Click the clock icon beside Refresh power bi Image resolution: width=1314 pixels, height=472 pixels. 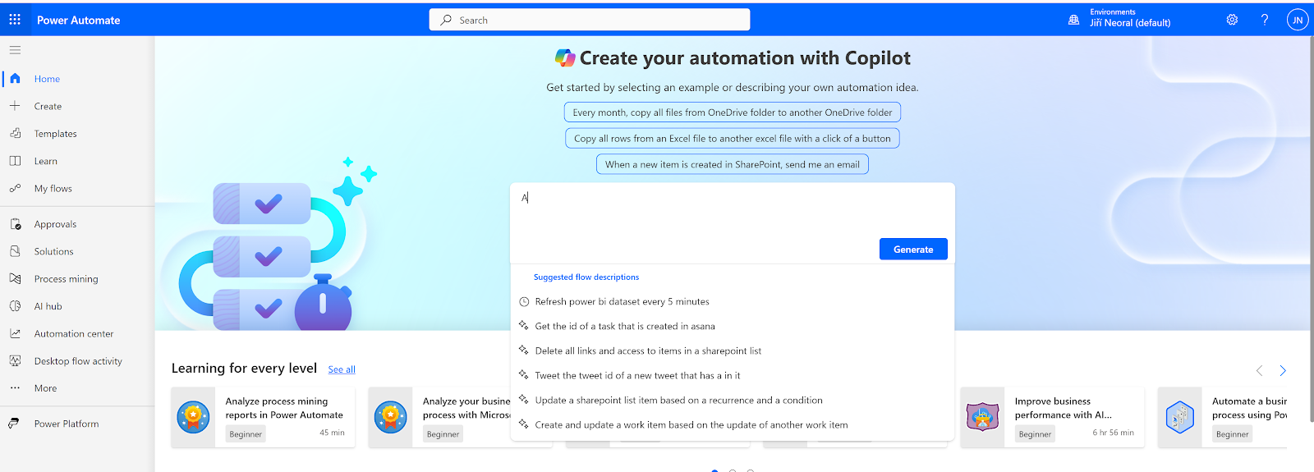coord(524,302)
